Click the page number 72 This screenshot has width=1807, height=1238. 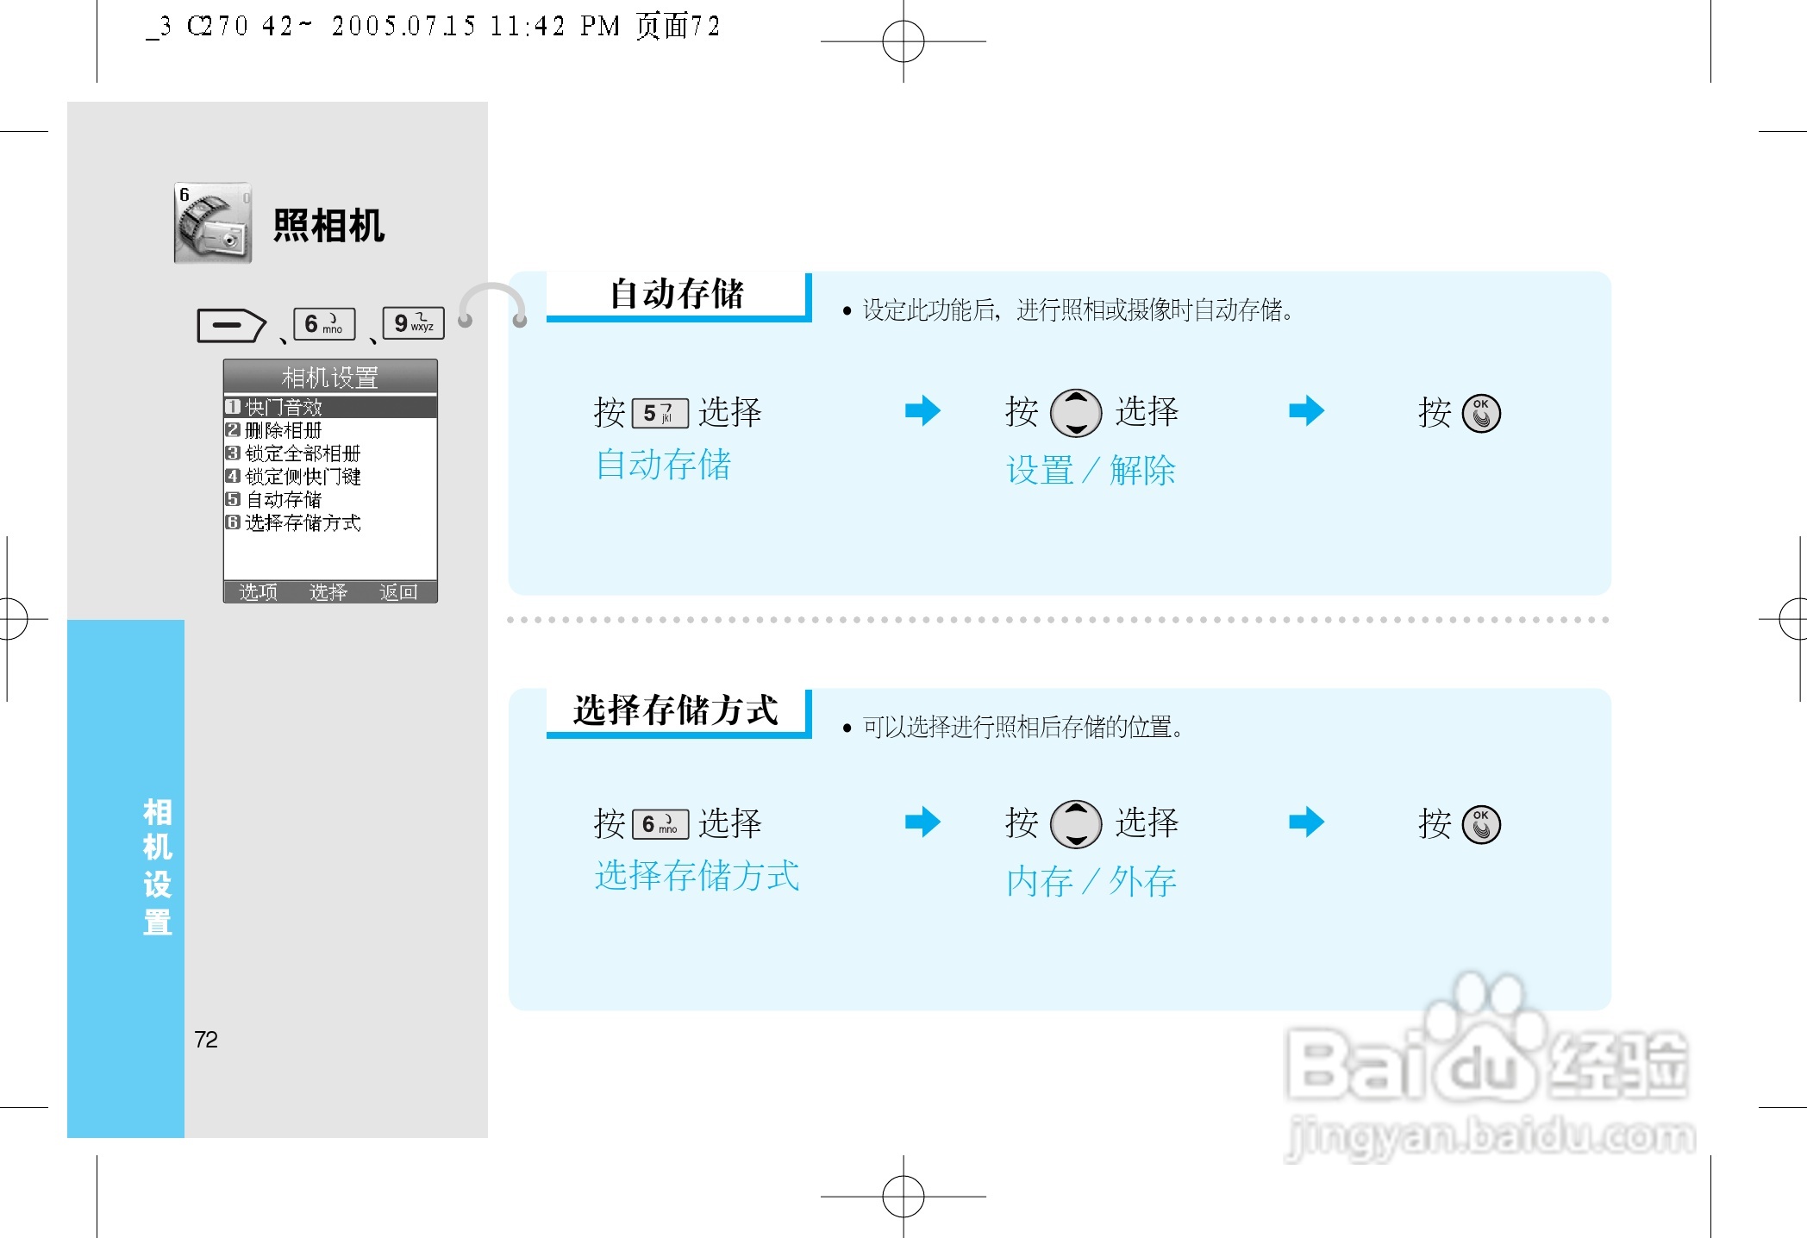(x=206, y=1040)
